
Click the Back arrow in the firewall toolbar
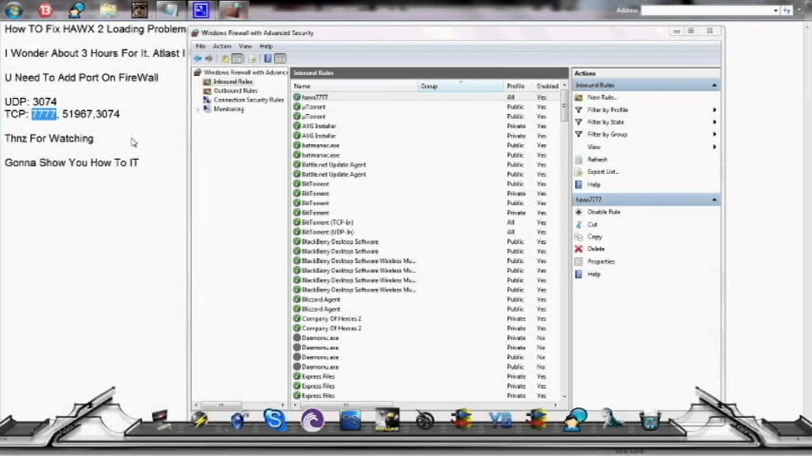pyautogui.click(x=198, y=59)
